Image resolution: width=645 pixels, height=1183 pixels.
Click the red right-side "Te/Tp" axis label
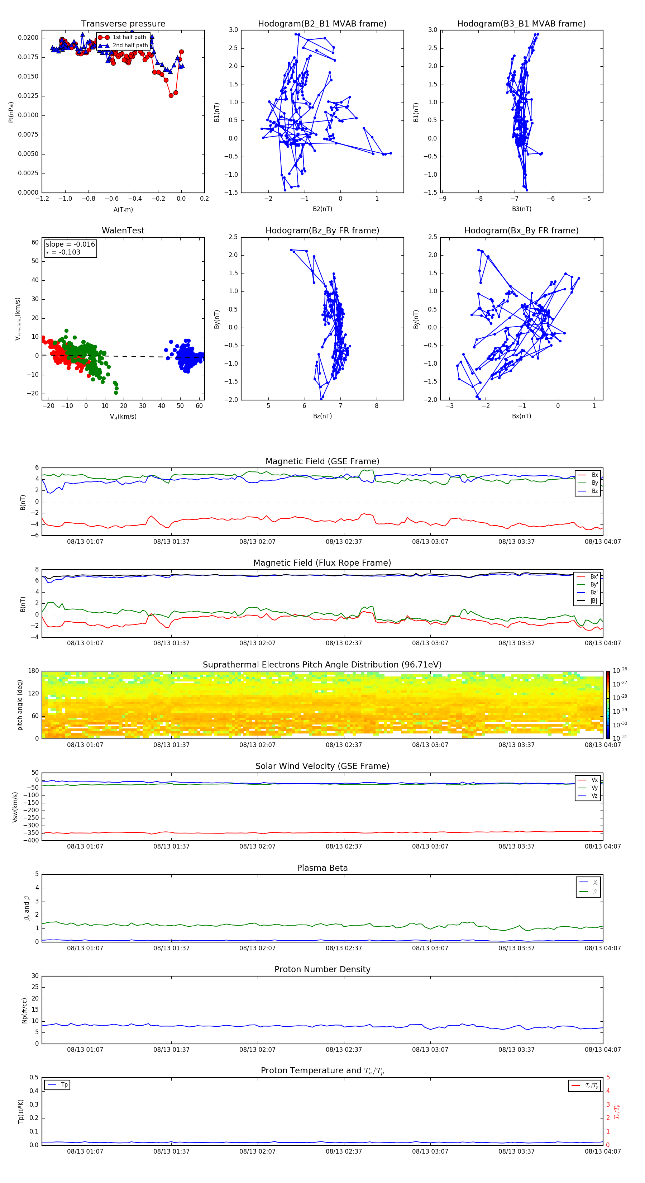617,1111
